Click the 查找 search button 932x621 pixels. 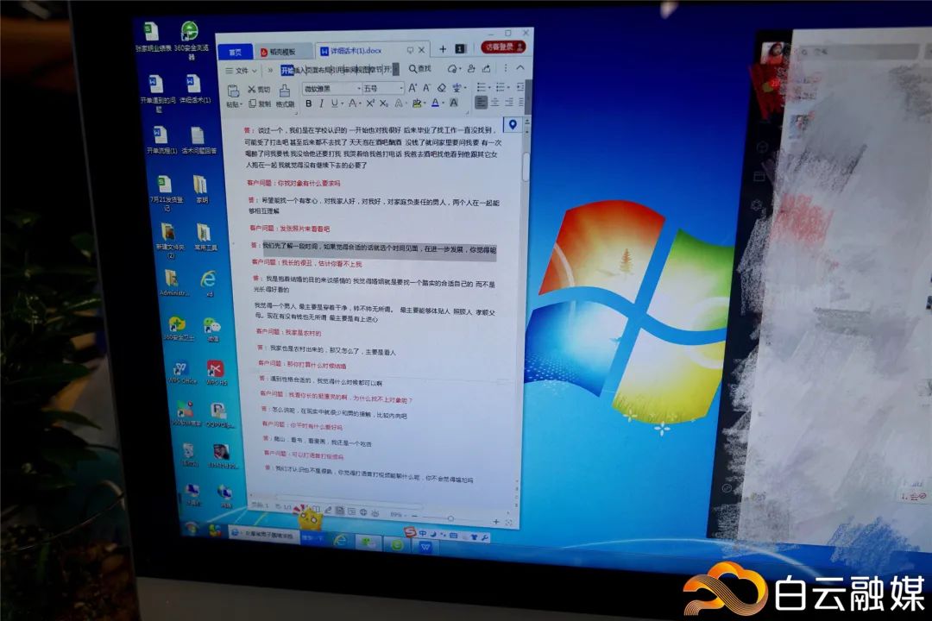click(x=419, y=69)
